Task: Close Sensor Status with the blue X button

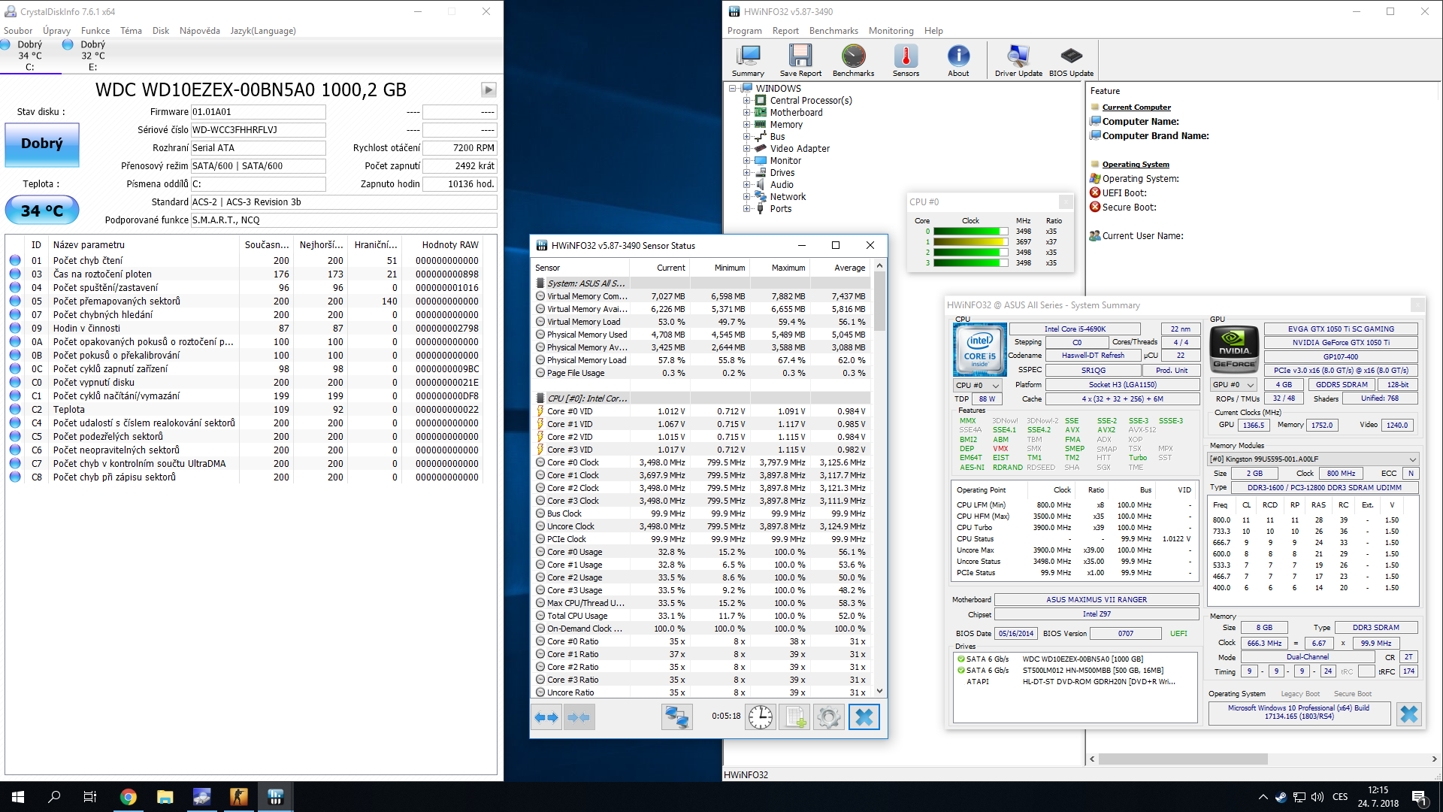Action: point(864,717)
